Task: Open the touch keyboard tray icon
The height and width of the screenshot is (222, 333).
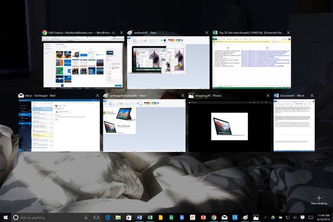Action: [310, 217]
